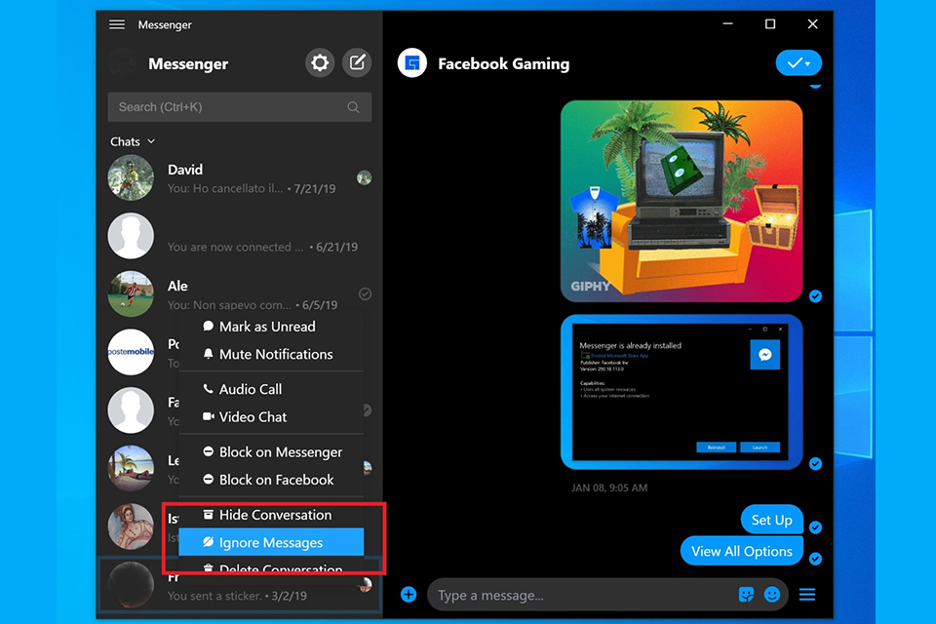Screen dimensions: 936x624
Task: Select Mark as Unread
Action: [272, 327]
